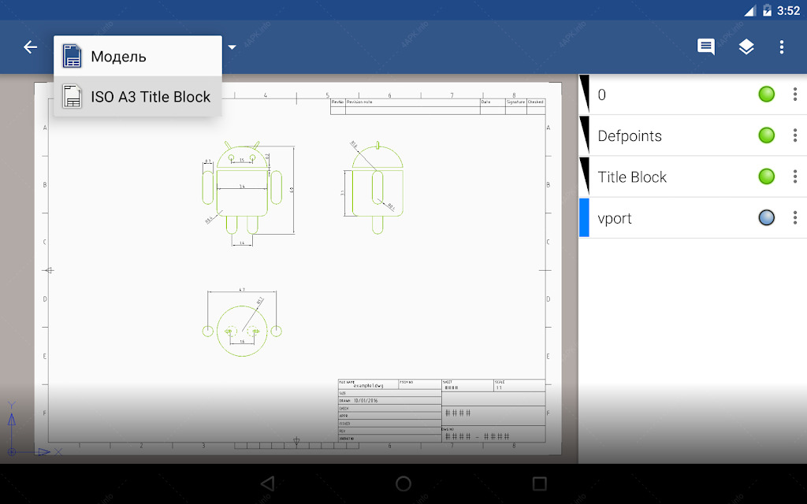
Task: Toggle visibility of vport layer
Action: (766, 217)
